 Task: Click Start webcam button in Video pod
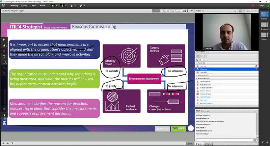(x=233, y=11)
